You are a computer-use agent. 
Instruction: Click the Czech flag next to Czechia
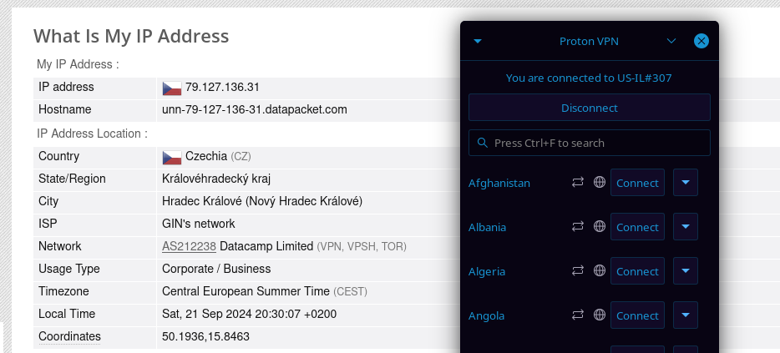coord(172,157)
